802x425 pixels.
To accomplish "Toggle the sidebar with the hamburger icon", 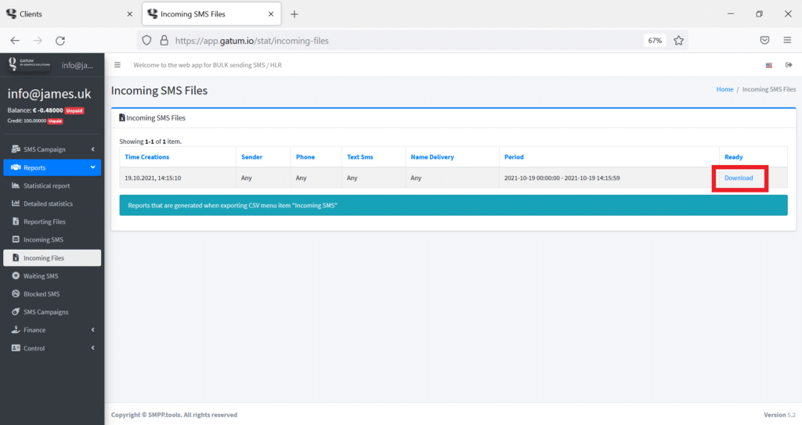I will [117, 65].
